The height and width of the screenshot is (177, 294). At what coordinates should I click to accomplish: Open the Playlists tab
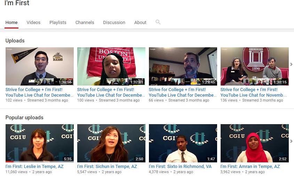(x=58, y=23)
